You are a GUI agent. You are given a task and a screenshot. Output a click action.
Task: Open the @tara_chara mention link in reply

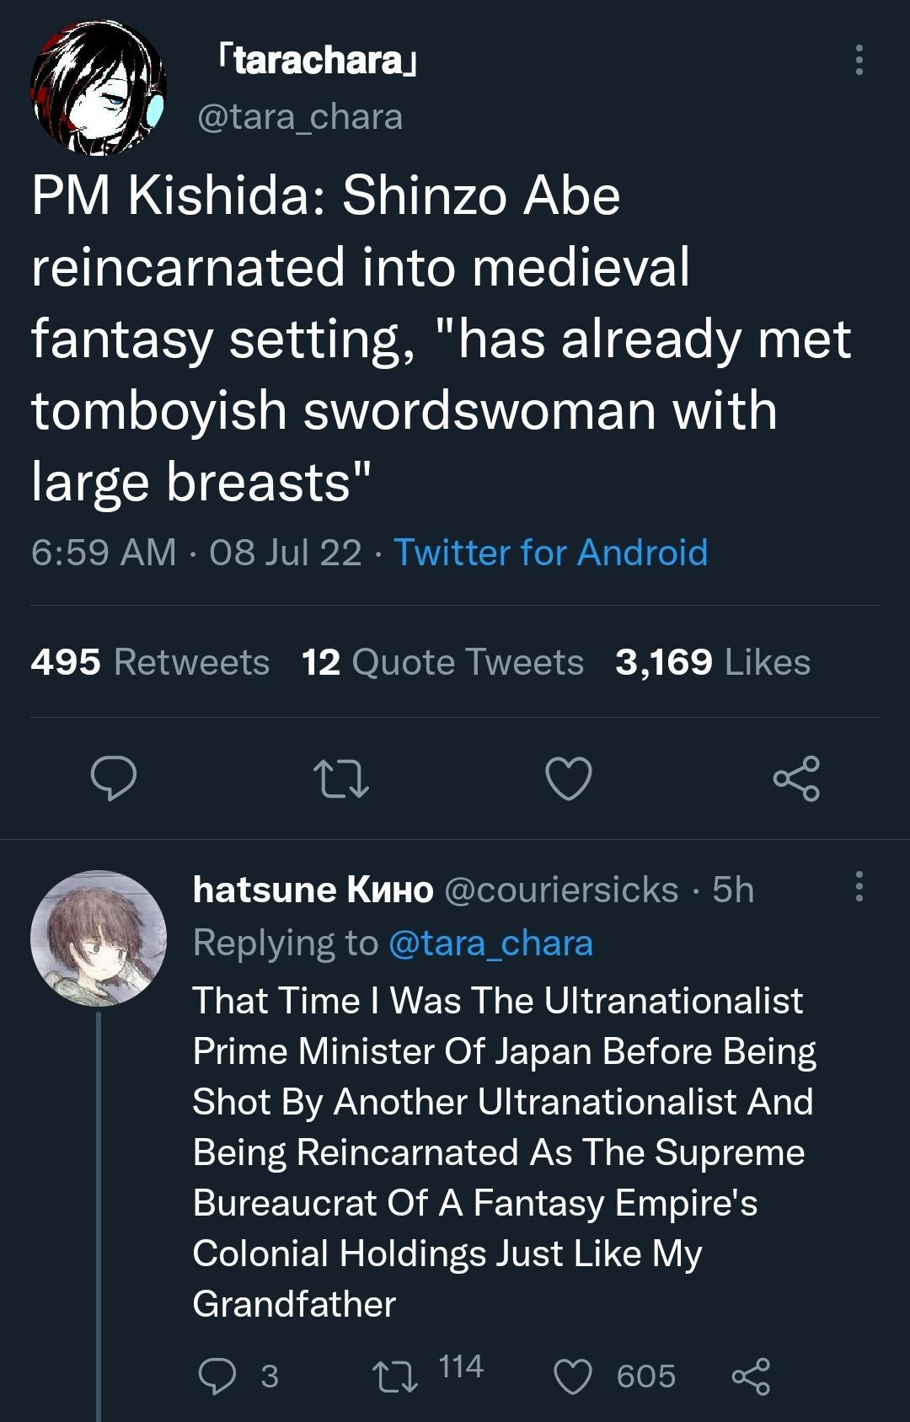click(490, 943)
